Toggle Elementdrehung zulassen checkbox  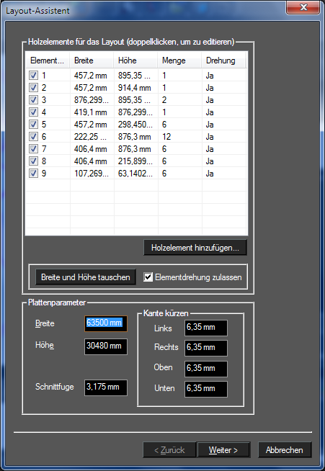pyautogui.click(x=148, y=277)
